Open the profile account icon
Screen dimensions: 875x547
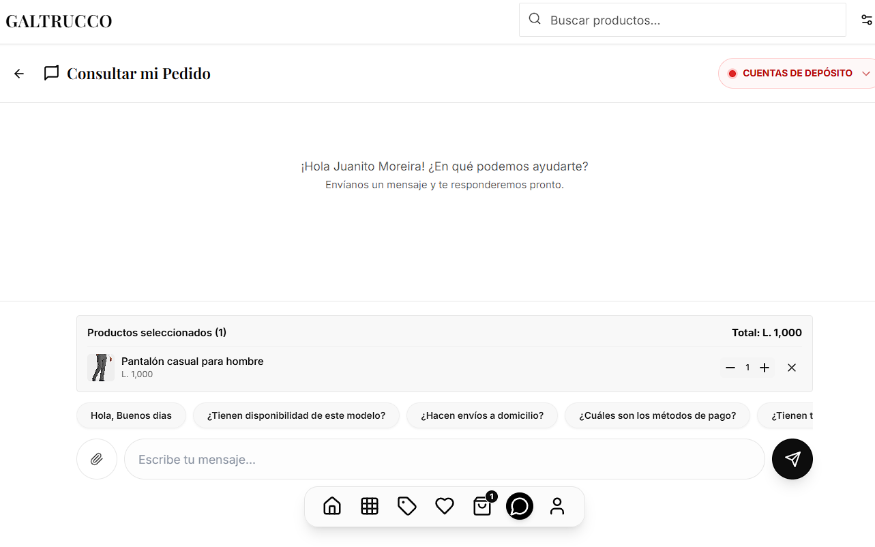(557, 506)
